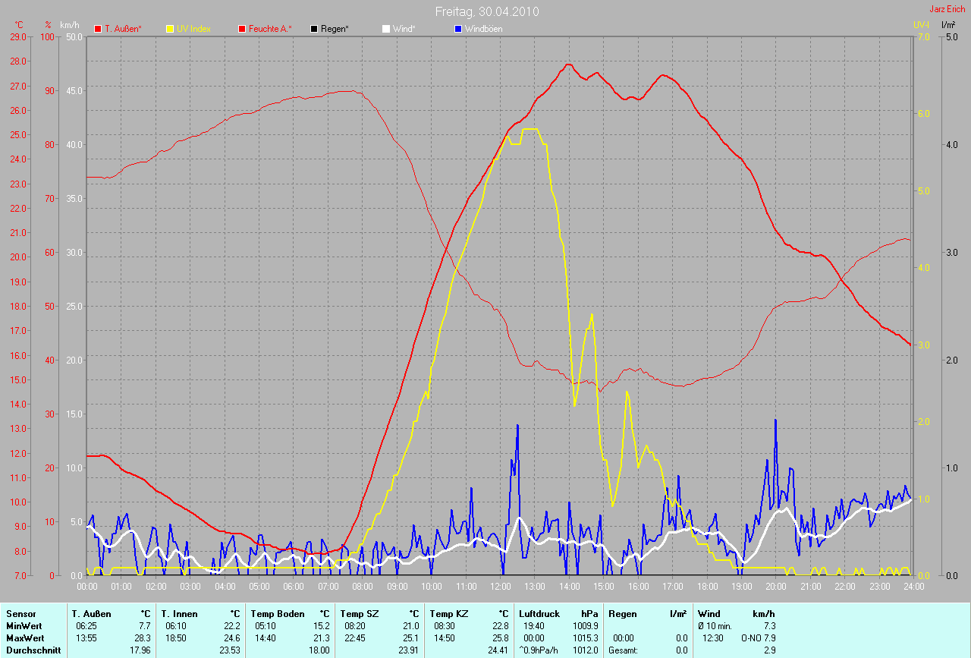Click the 24:00 label on the time axis
This screenshot has height=658, width=971.
[x=913, y=586]
